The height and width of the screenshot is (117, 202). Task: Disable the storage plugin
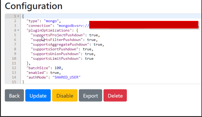65,96
